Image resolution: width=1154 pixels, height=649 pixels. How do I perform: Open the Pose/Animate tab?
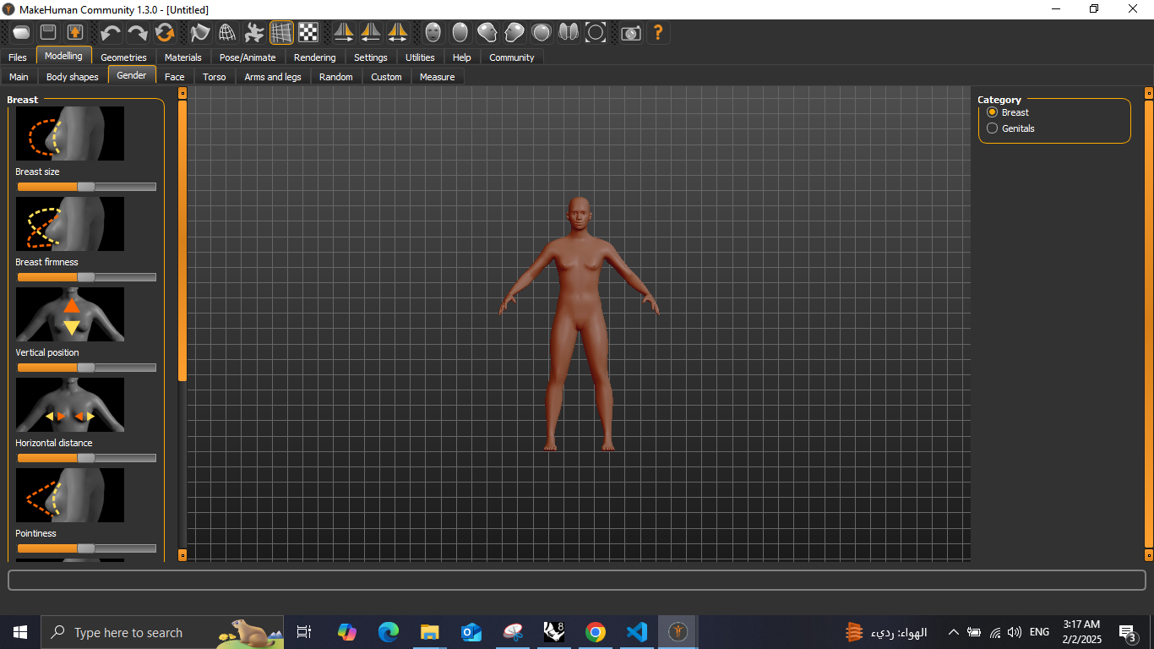[248, 57]
